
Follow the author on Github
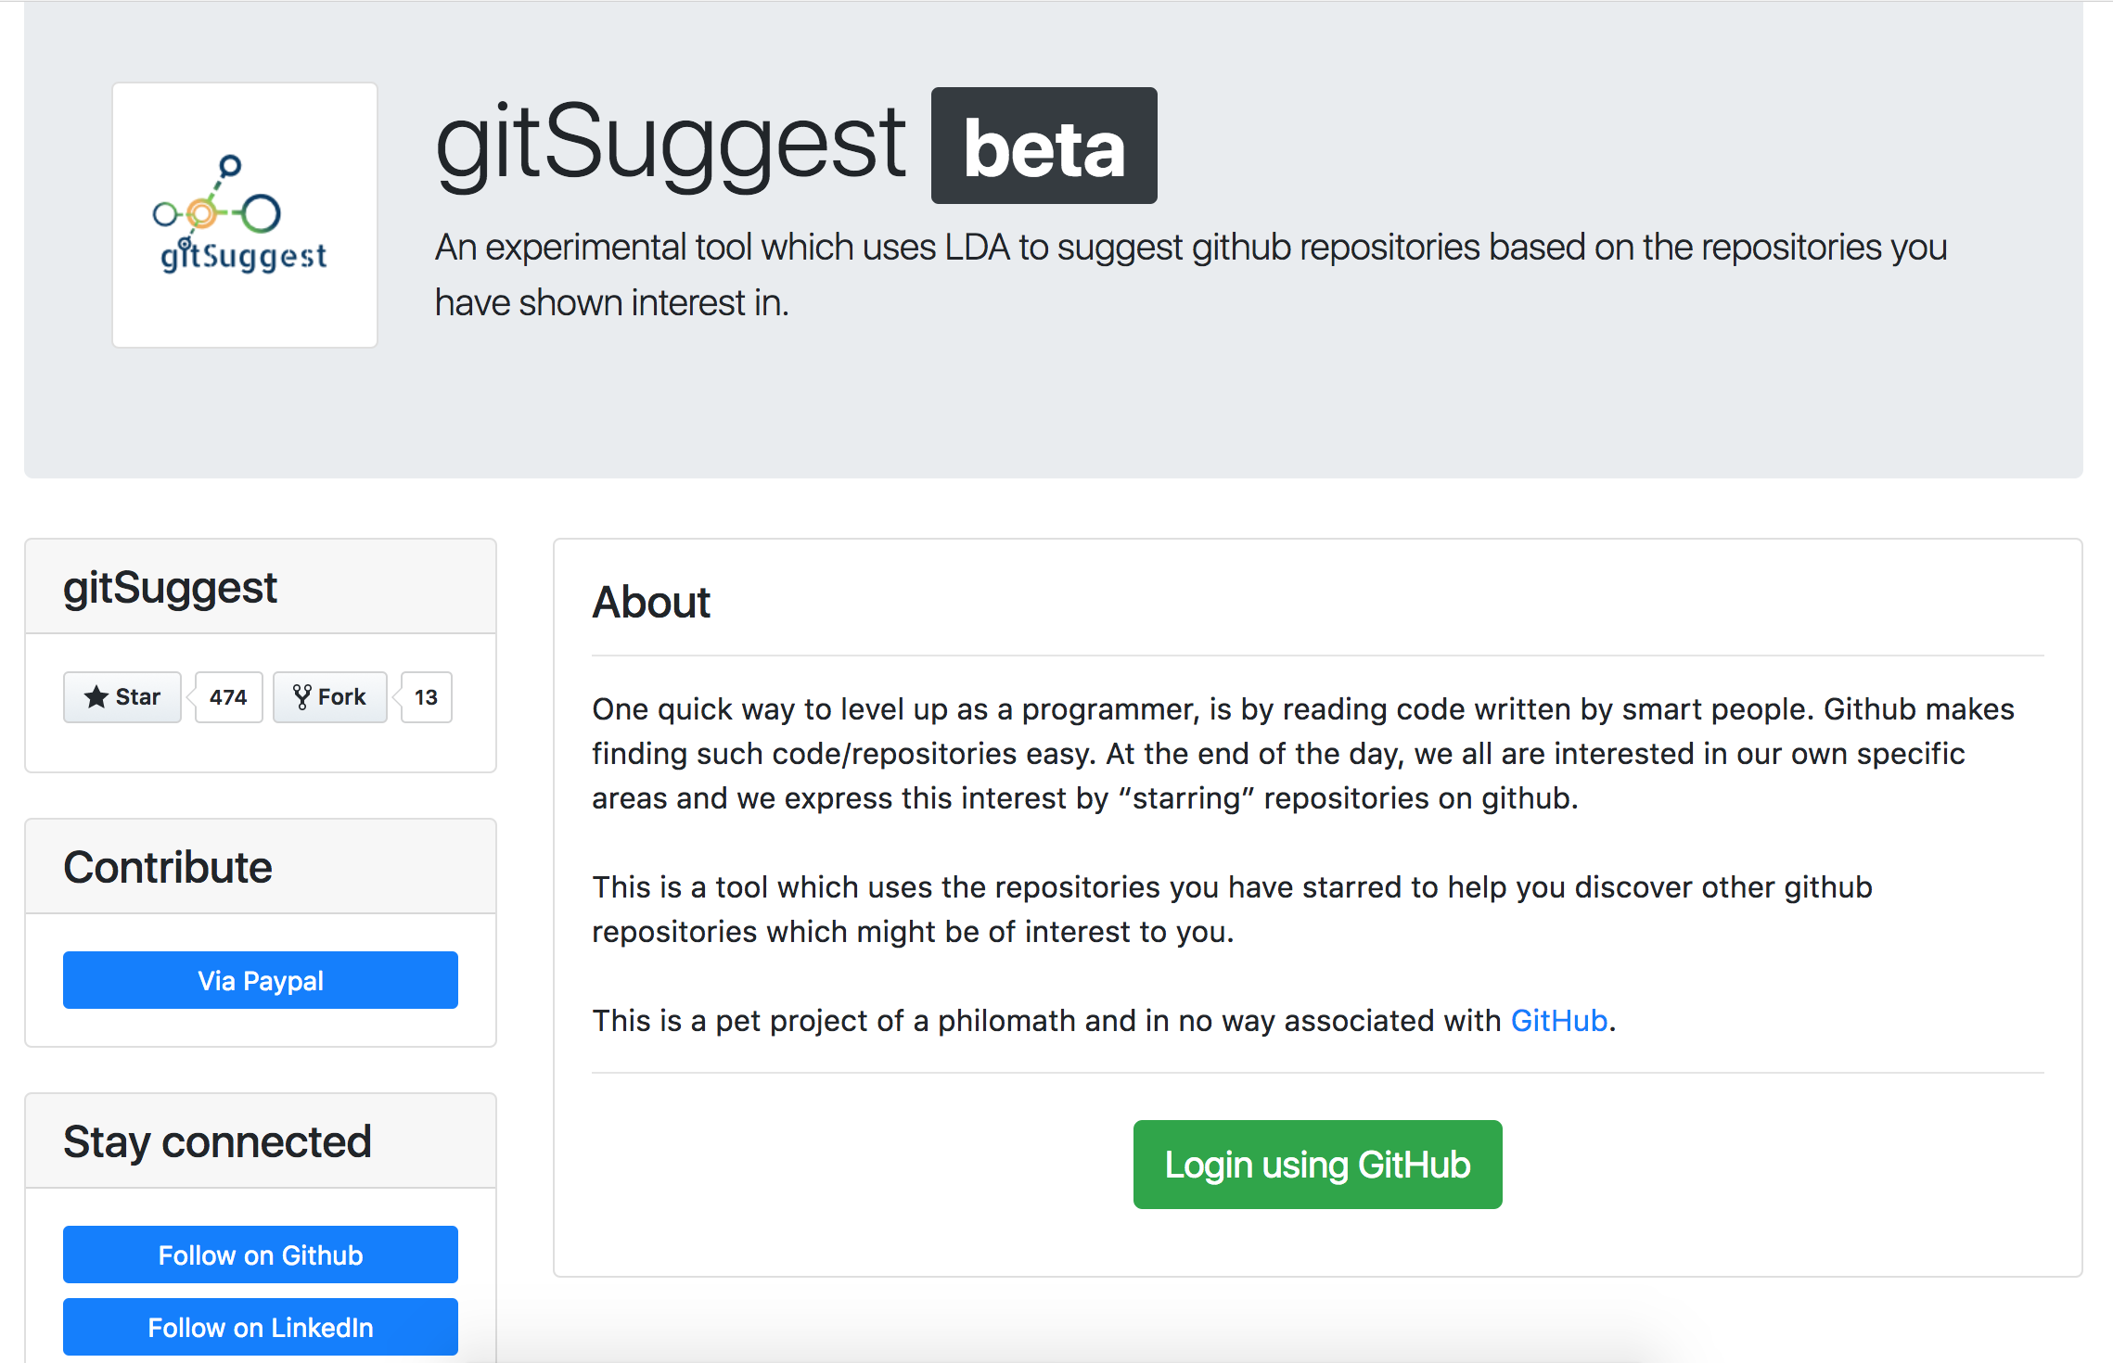point(260,1255)
